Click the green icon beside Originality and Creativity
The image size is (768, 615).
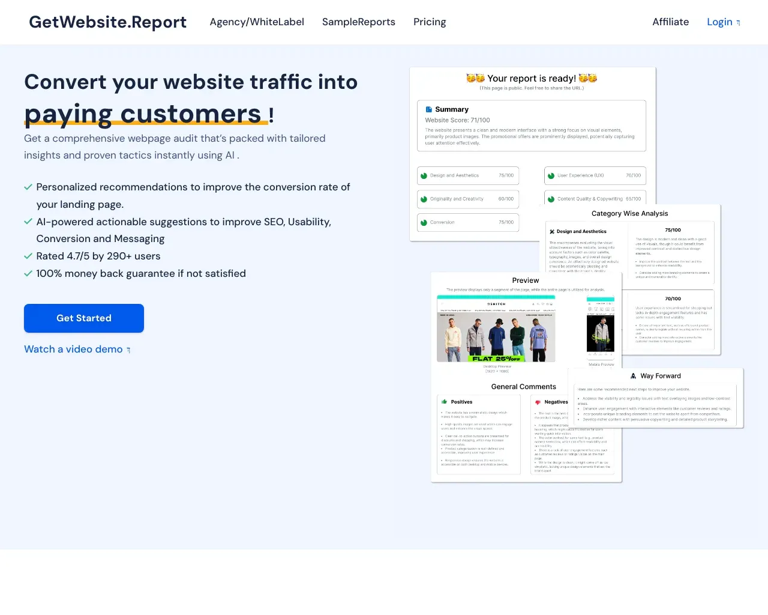click(x=424, y=199)
